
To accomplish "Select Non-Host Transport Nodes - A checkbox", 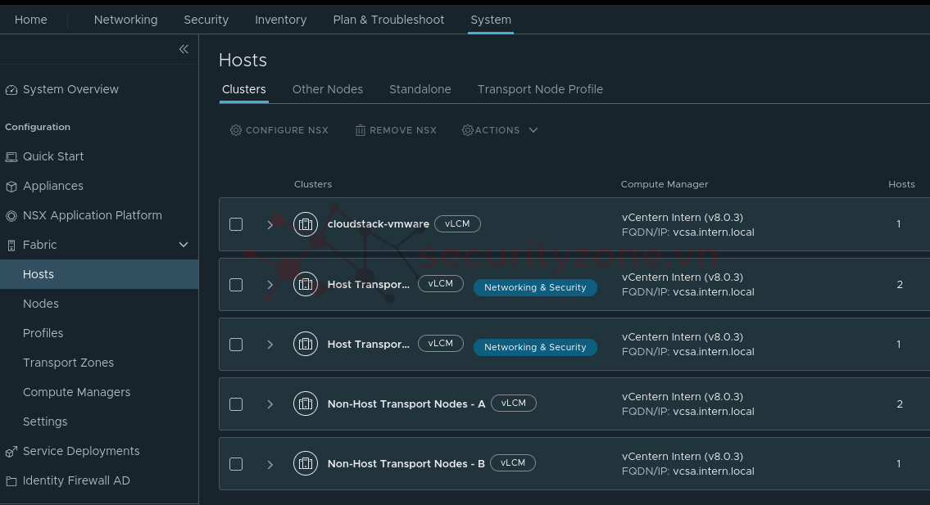I will coord(236,404).
